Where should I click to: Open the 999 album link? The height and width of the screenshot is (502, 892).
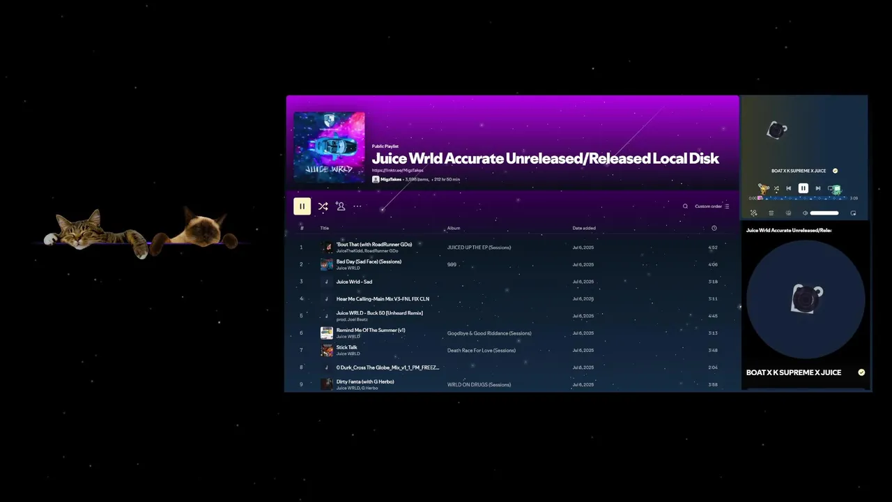452,264
